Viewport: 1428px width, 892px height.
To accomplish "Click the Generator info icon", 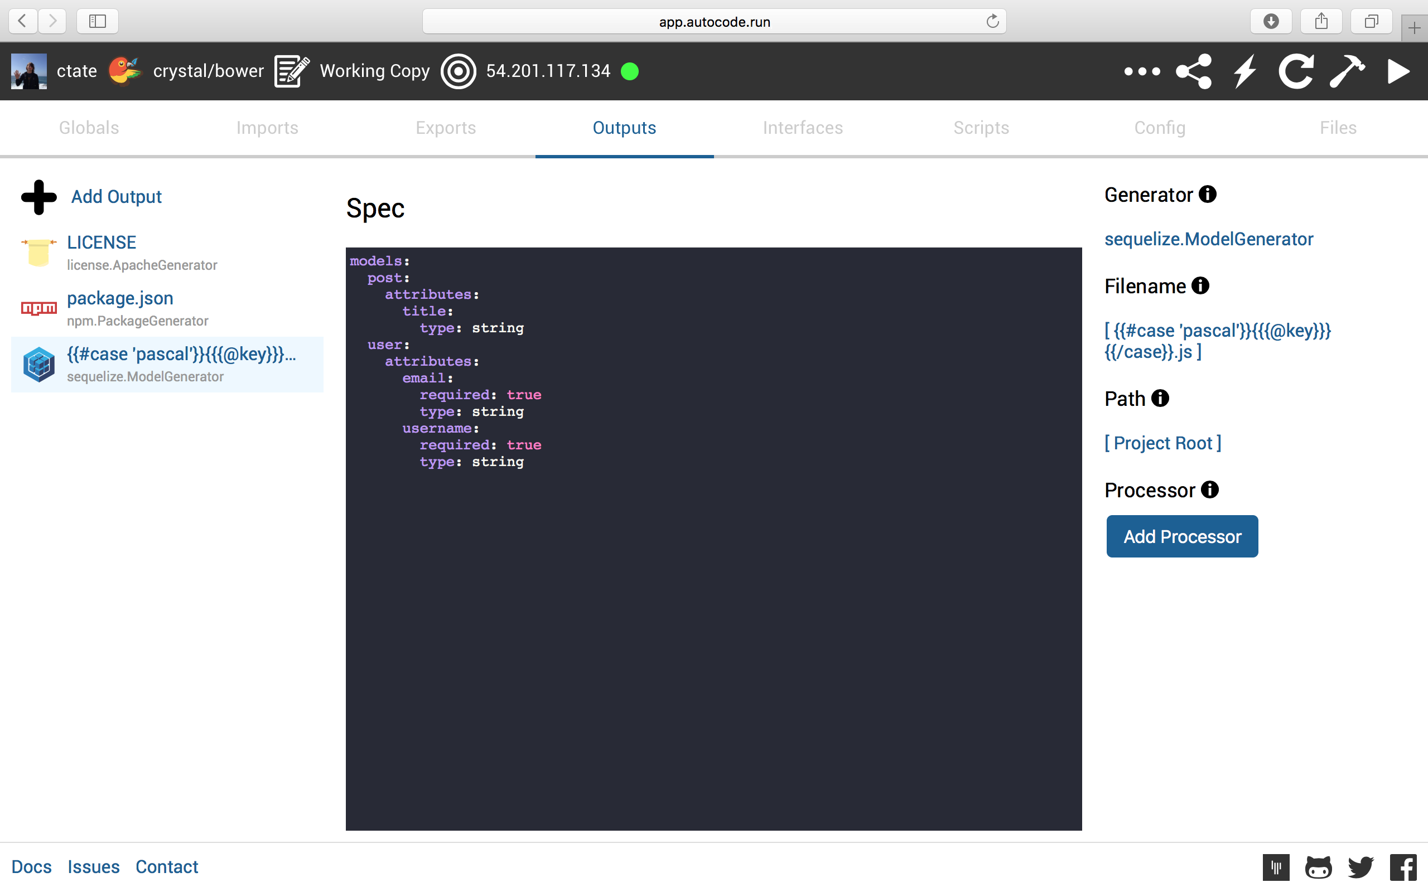I will pyautogui.click(x=1207, y=194).
